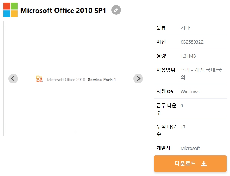The width and height of the screenshot is (230, 176).
Task: Show next screenshot with right arrow
Action: pos(138,79)
